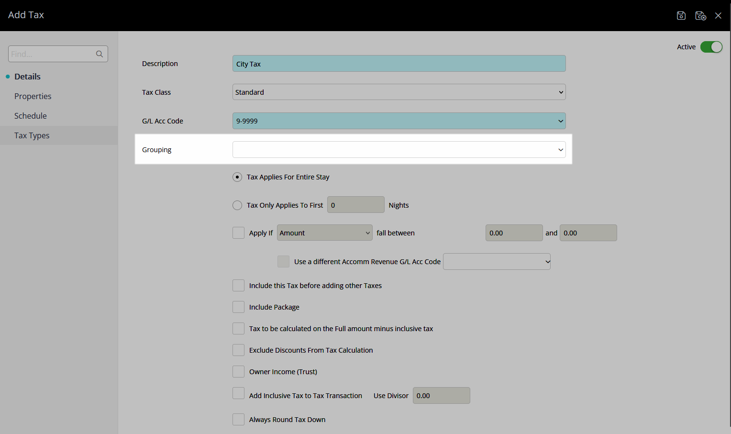Check Use a different Accomm Revenue G/L Acc Code
The image size is (731, 434).
(x=283, y=261)
